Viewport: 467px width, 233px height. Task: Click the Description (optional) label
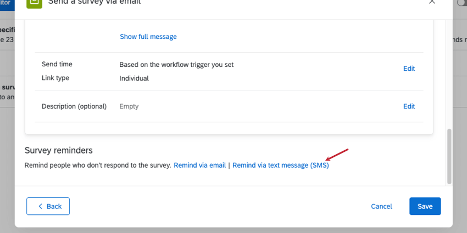pyautogui.click(x=74, y=106)
